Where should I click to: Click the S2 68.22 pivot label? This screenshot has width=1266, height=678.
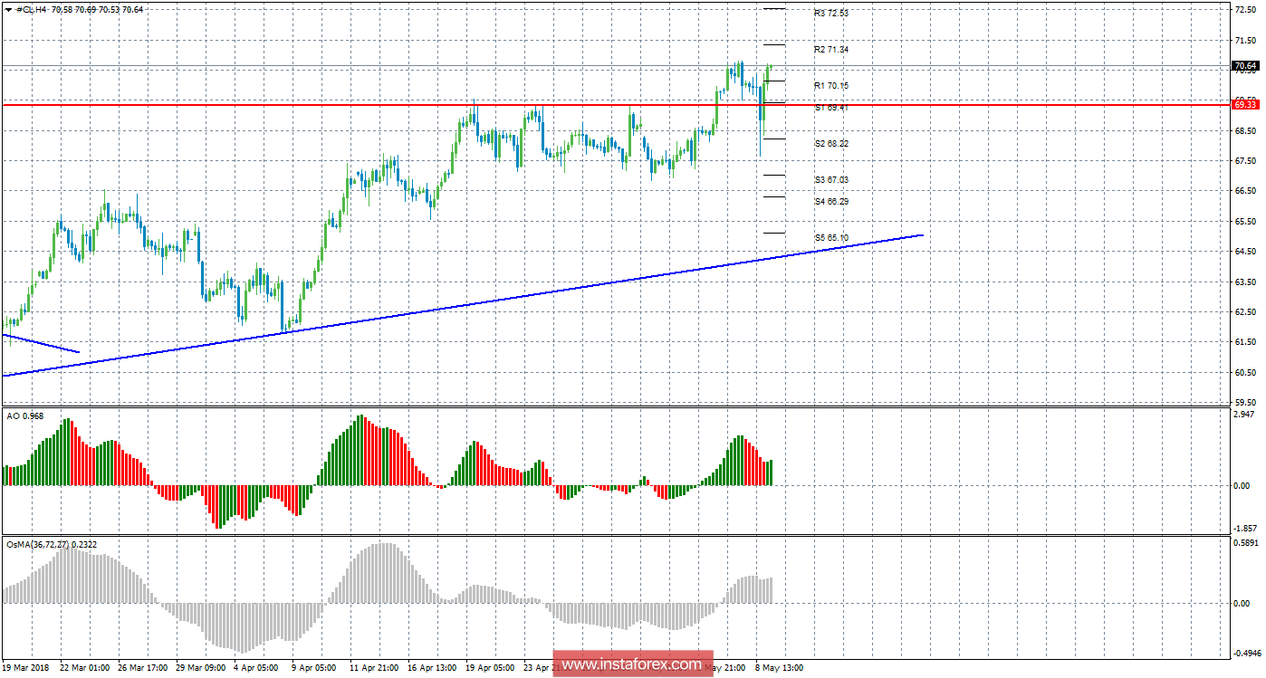pos(831,144)
